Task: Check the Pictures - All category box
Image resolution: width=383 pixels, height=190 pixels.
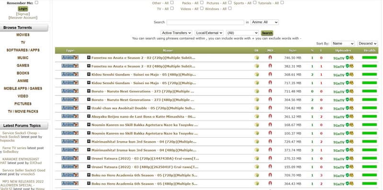Action: tap(230, 2)
